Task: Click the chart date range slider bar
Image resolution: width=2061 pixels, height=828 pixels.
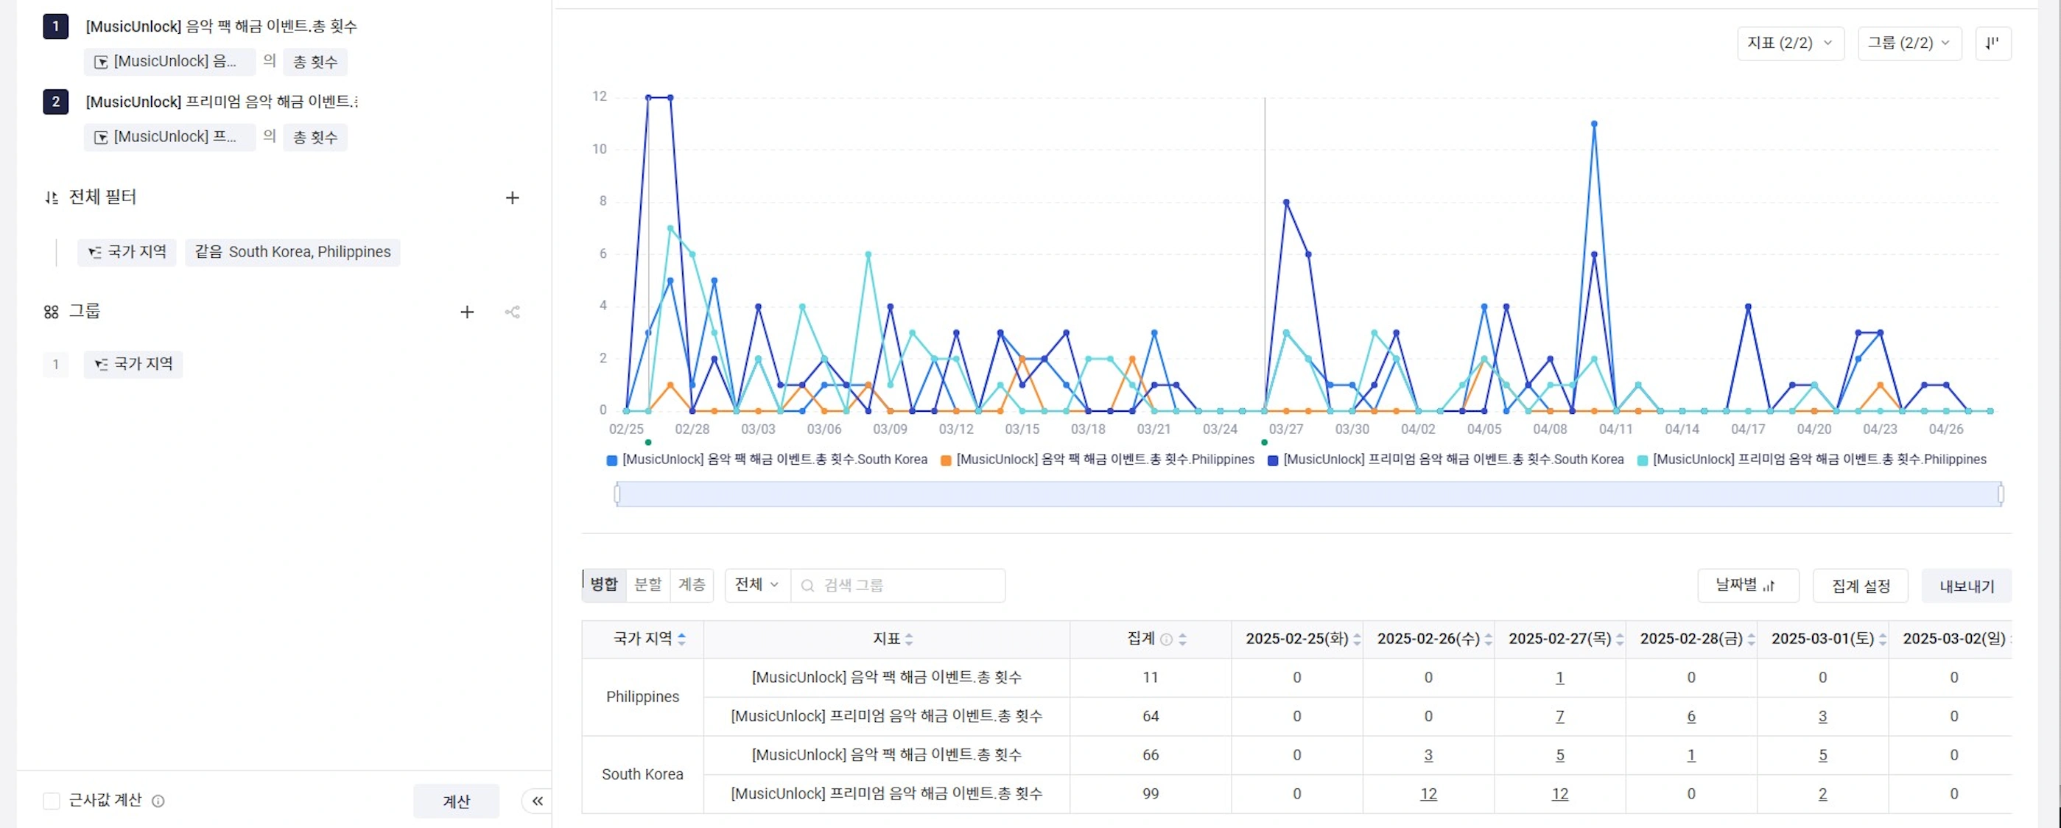Action: tap(1309, 494)
